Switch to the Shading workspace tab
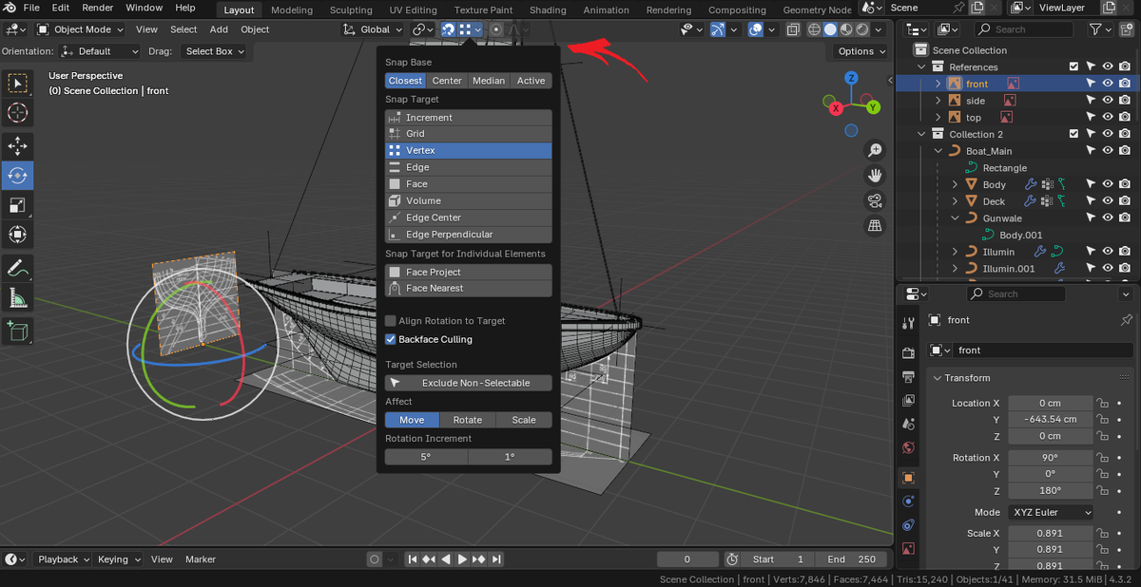Screen dimensions: 1141x587 click(548, 10)
